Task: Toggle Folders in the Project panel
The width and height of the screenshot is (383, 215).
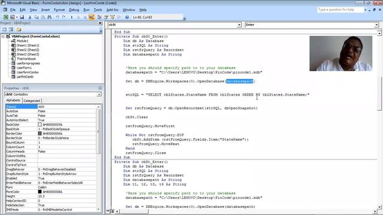Action: [x=19, y=29]
